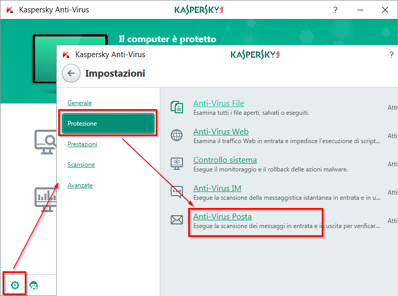Click the 'Esamina il traffico Web' description
The image size is (398, 296).
point(287,141)
